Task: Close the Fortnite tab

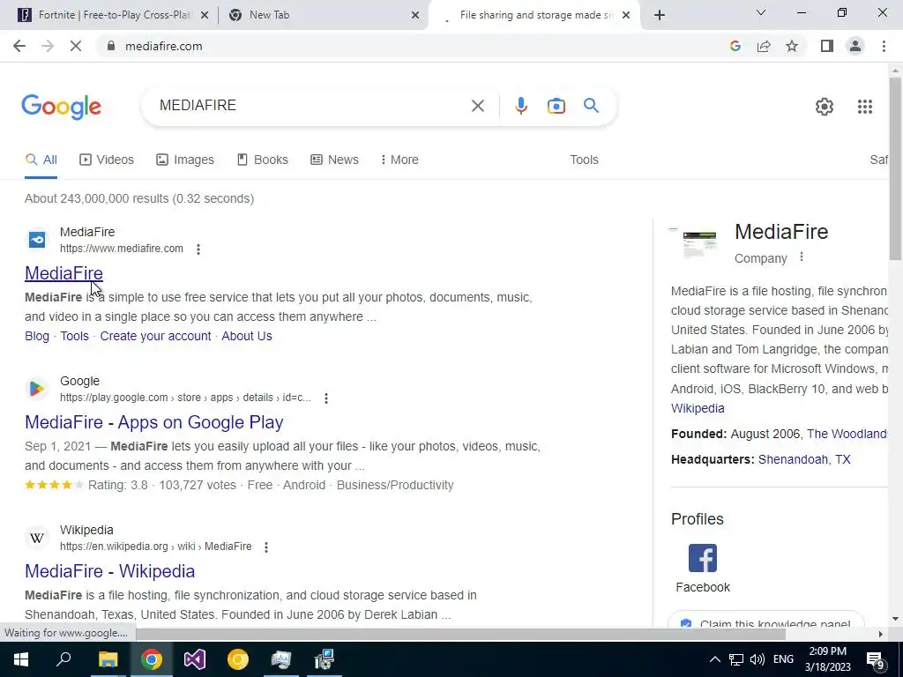Action: pos(204,16)
